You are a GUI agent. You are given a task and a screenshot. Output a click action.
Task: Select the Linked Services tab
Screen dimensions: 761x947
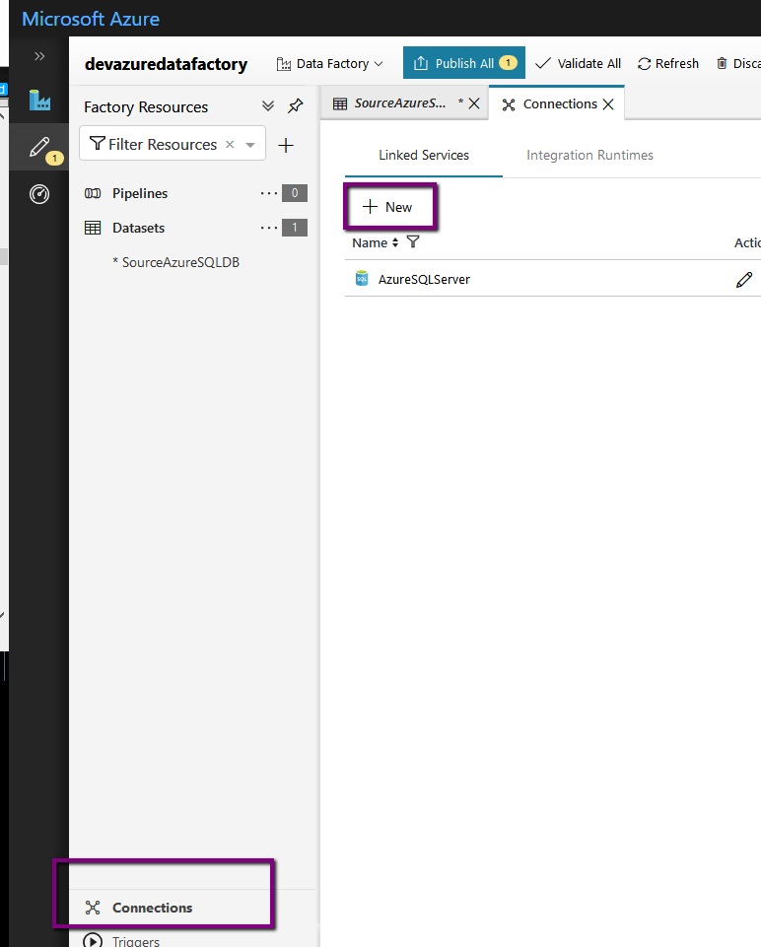coord(424,156)
